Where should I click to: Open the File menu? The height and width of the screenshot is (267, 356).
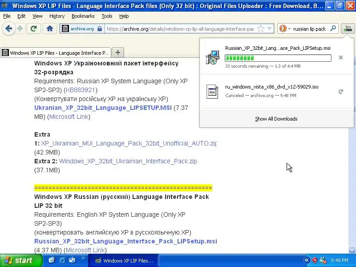coord(7,16)
